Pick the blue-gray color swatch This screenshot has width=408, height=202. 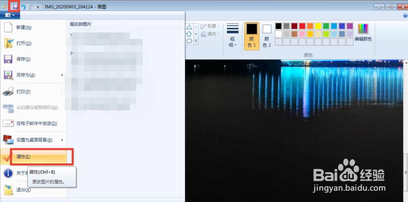342,34
